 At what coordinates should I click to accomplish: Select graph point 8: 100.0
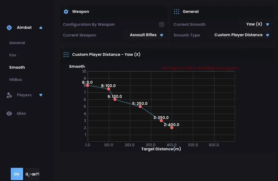point(108,89)
